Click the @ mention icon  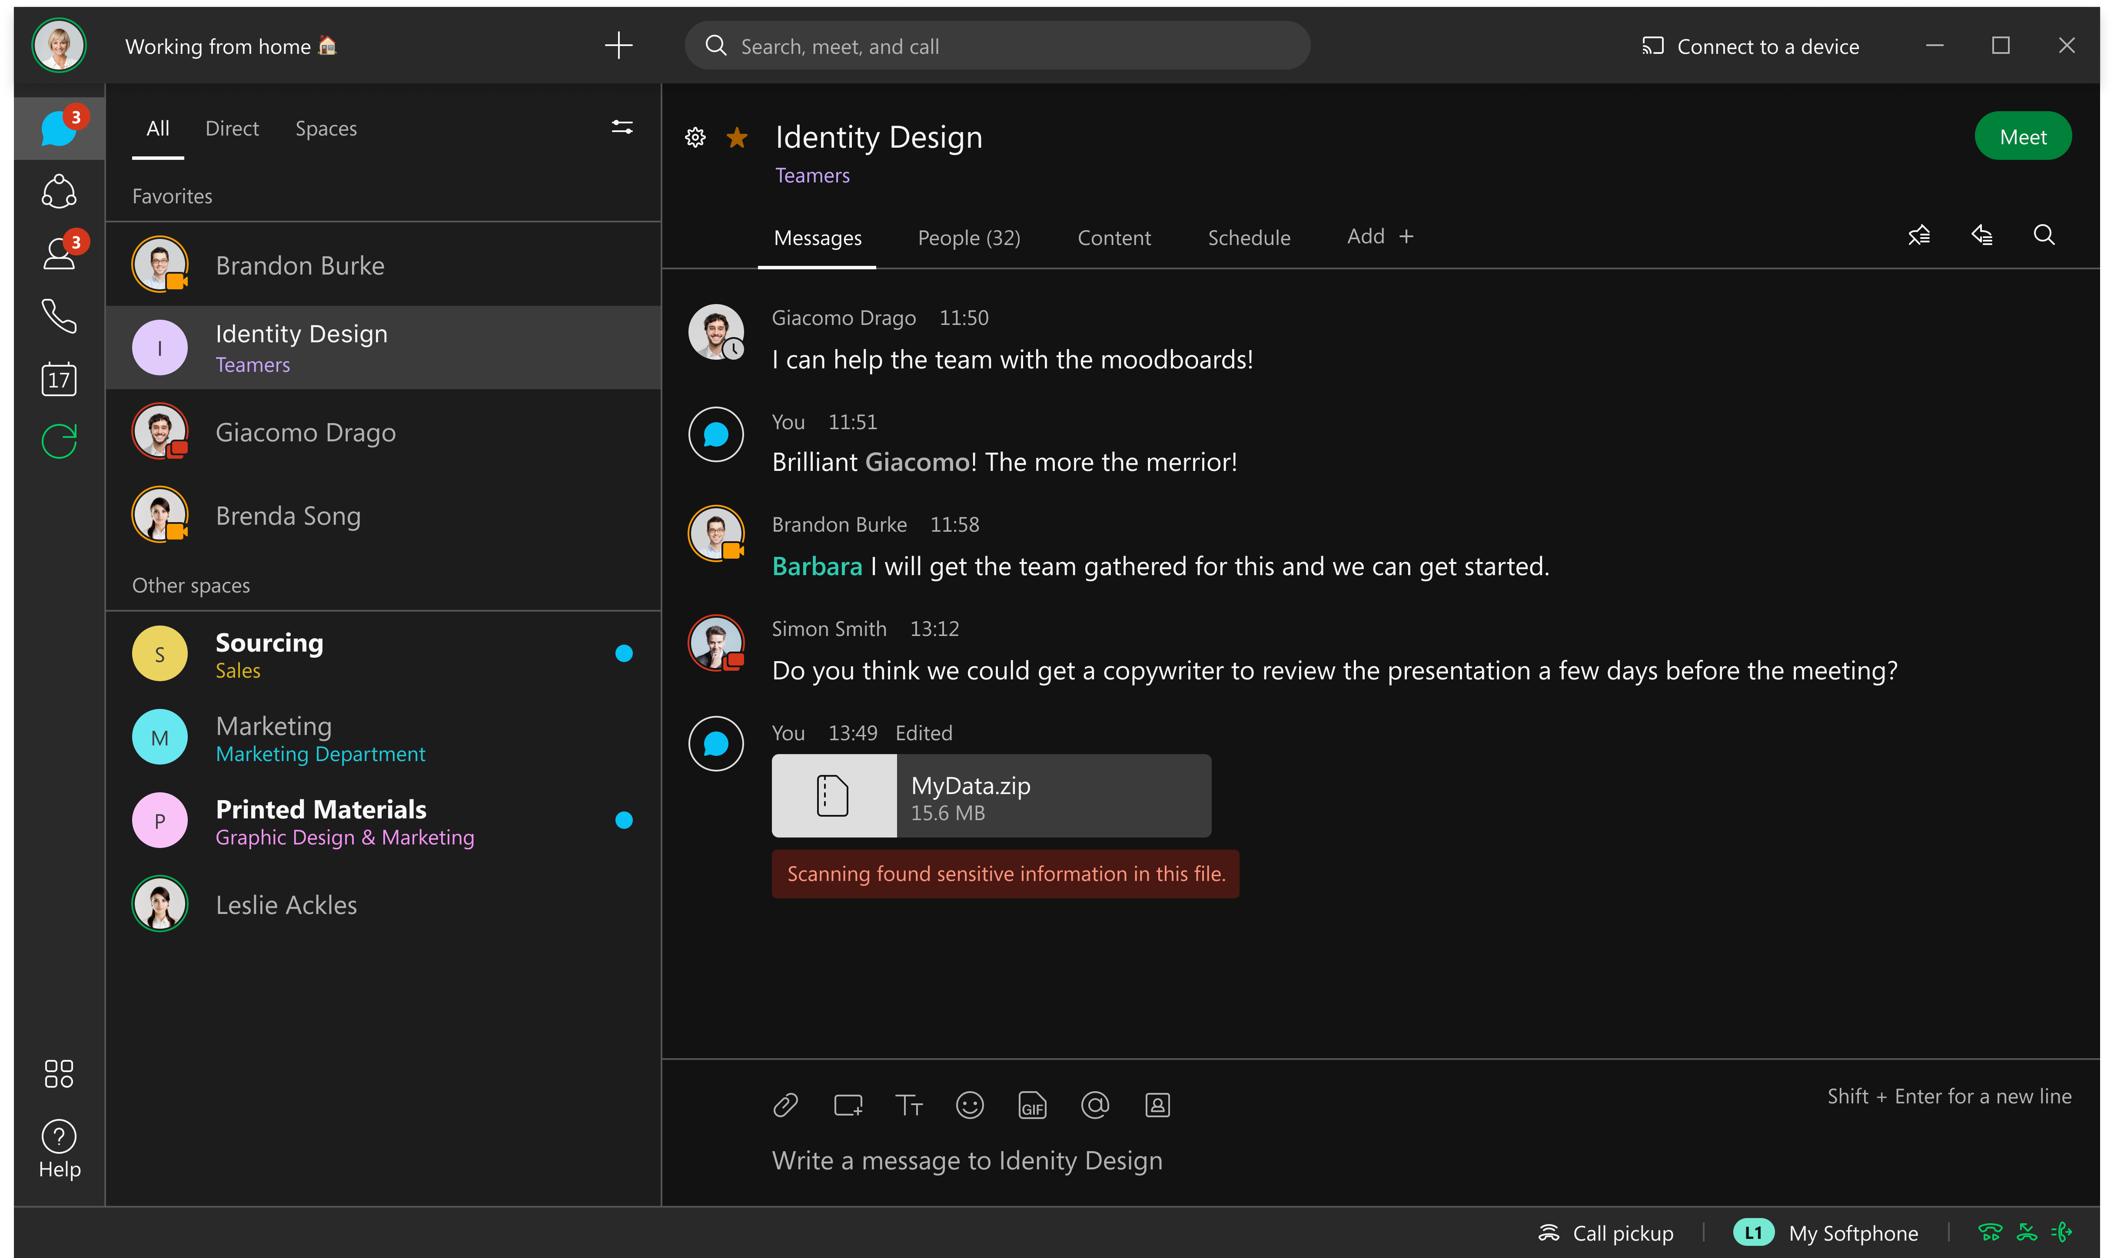[x=1095, y=1106]
